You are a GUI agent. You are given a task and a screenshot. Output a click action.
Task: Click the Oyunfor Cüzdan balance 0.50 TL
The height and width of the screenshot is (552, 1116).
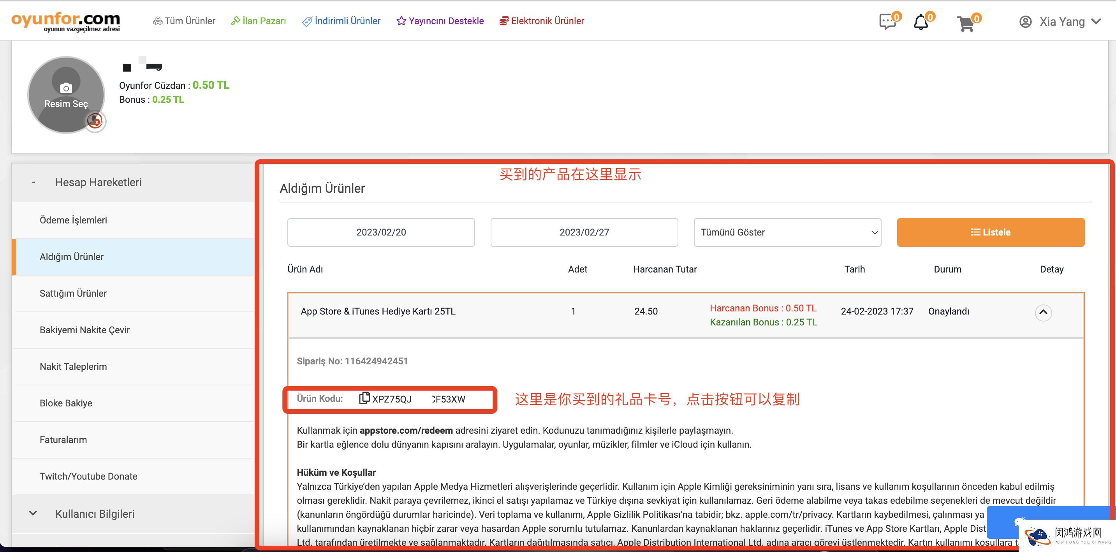coord(211,85)
